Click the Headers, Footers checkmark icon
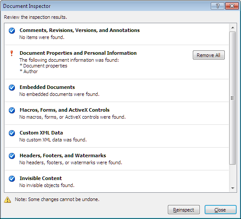 (x=12, y=155)
